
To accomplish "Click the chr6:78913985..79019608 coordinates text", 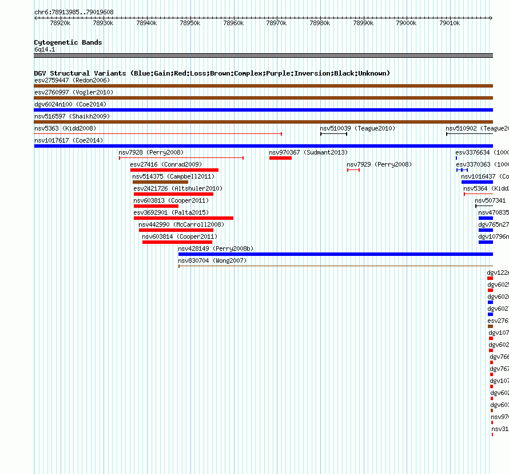I will 74,12.
